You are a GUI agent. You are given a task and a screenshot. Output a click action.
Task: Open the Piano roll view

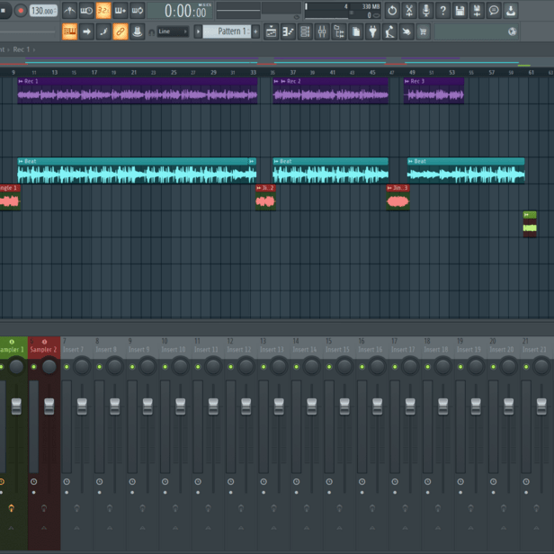pos(289,31)
